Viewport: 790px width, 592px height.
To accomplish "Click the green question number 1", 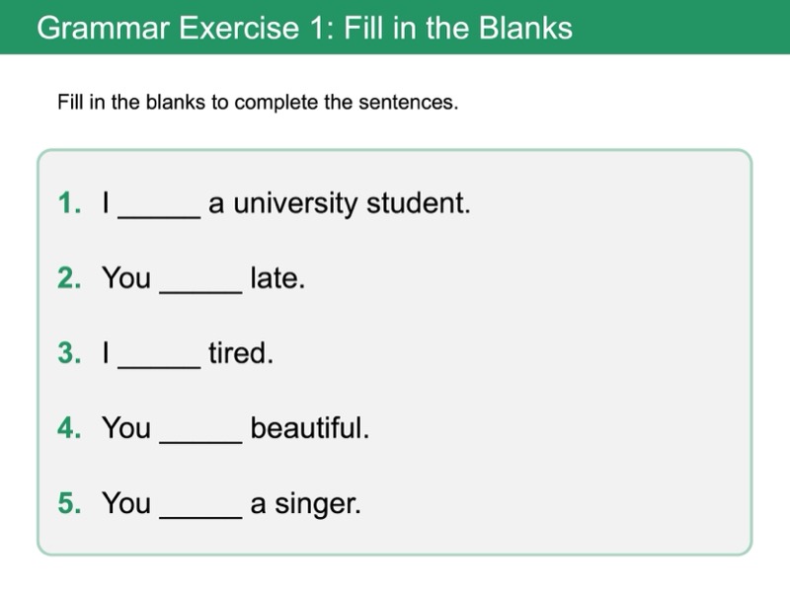I will [x=68, y=204].
